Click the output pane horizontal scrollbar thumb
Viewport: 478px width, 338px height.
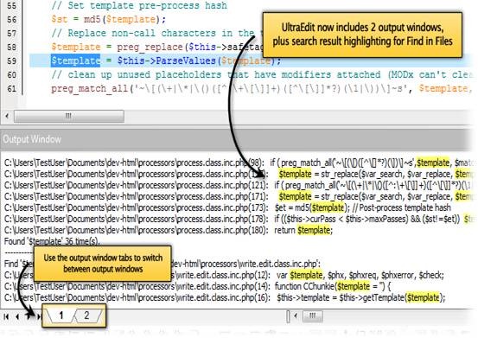[312, 316]
